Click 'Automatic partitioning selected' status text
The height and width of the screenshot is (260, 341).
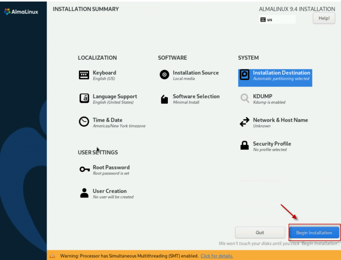(281, 78)
